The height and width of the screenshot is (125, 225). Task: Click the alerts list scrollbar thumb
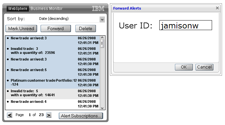102,43
